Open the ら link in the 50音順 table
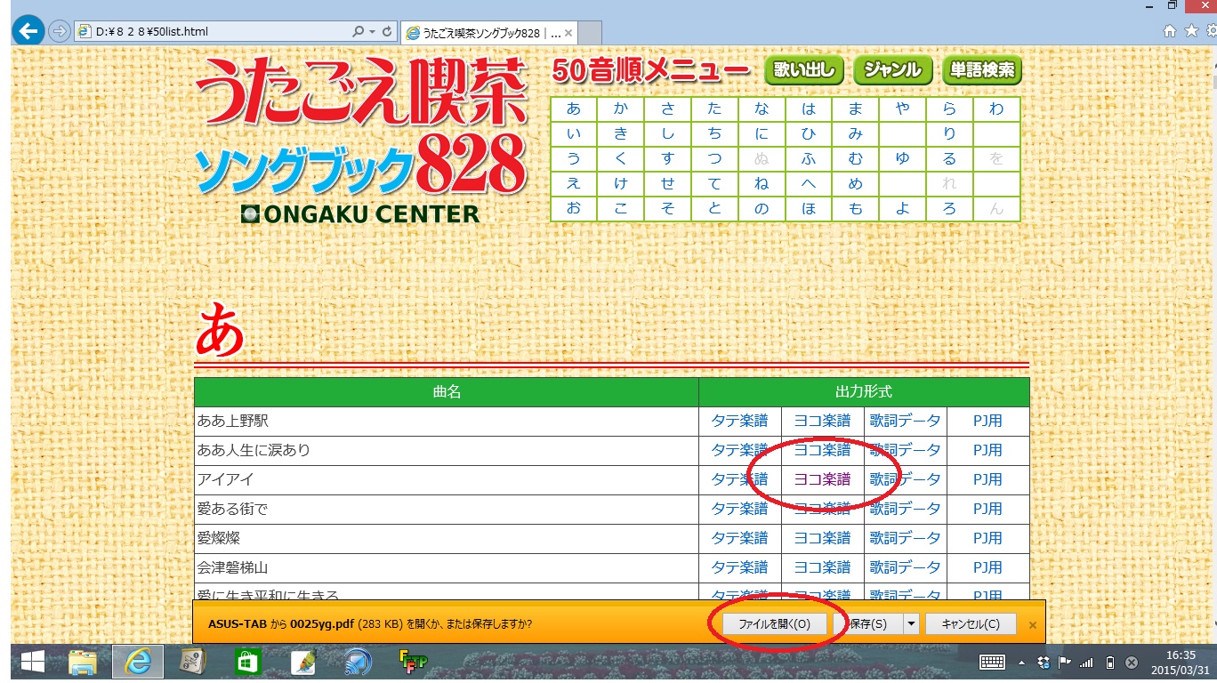The height and width of the screenshot is (683, 1217). pos(950,109)
